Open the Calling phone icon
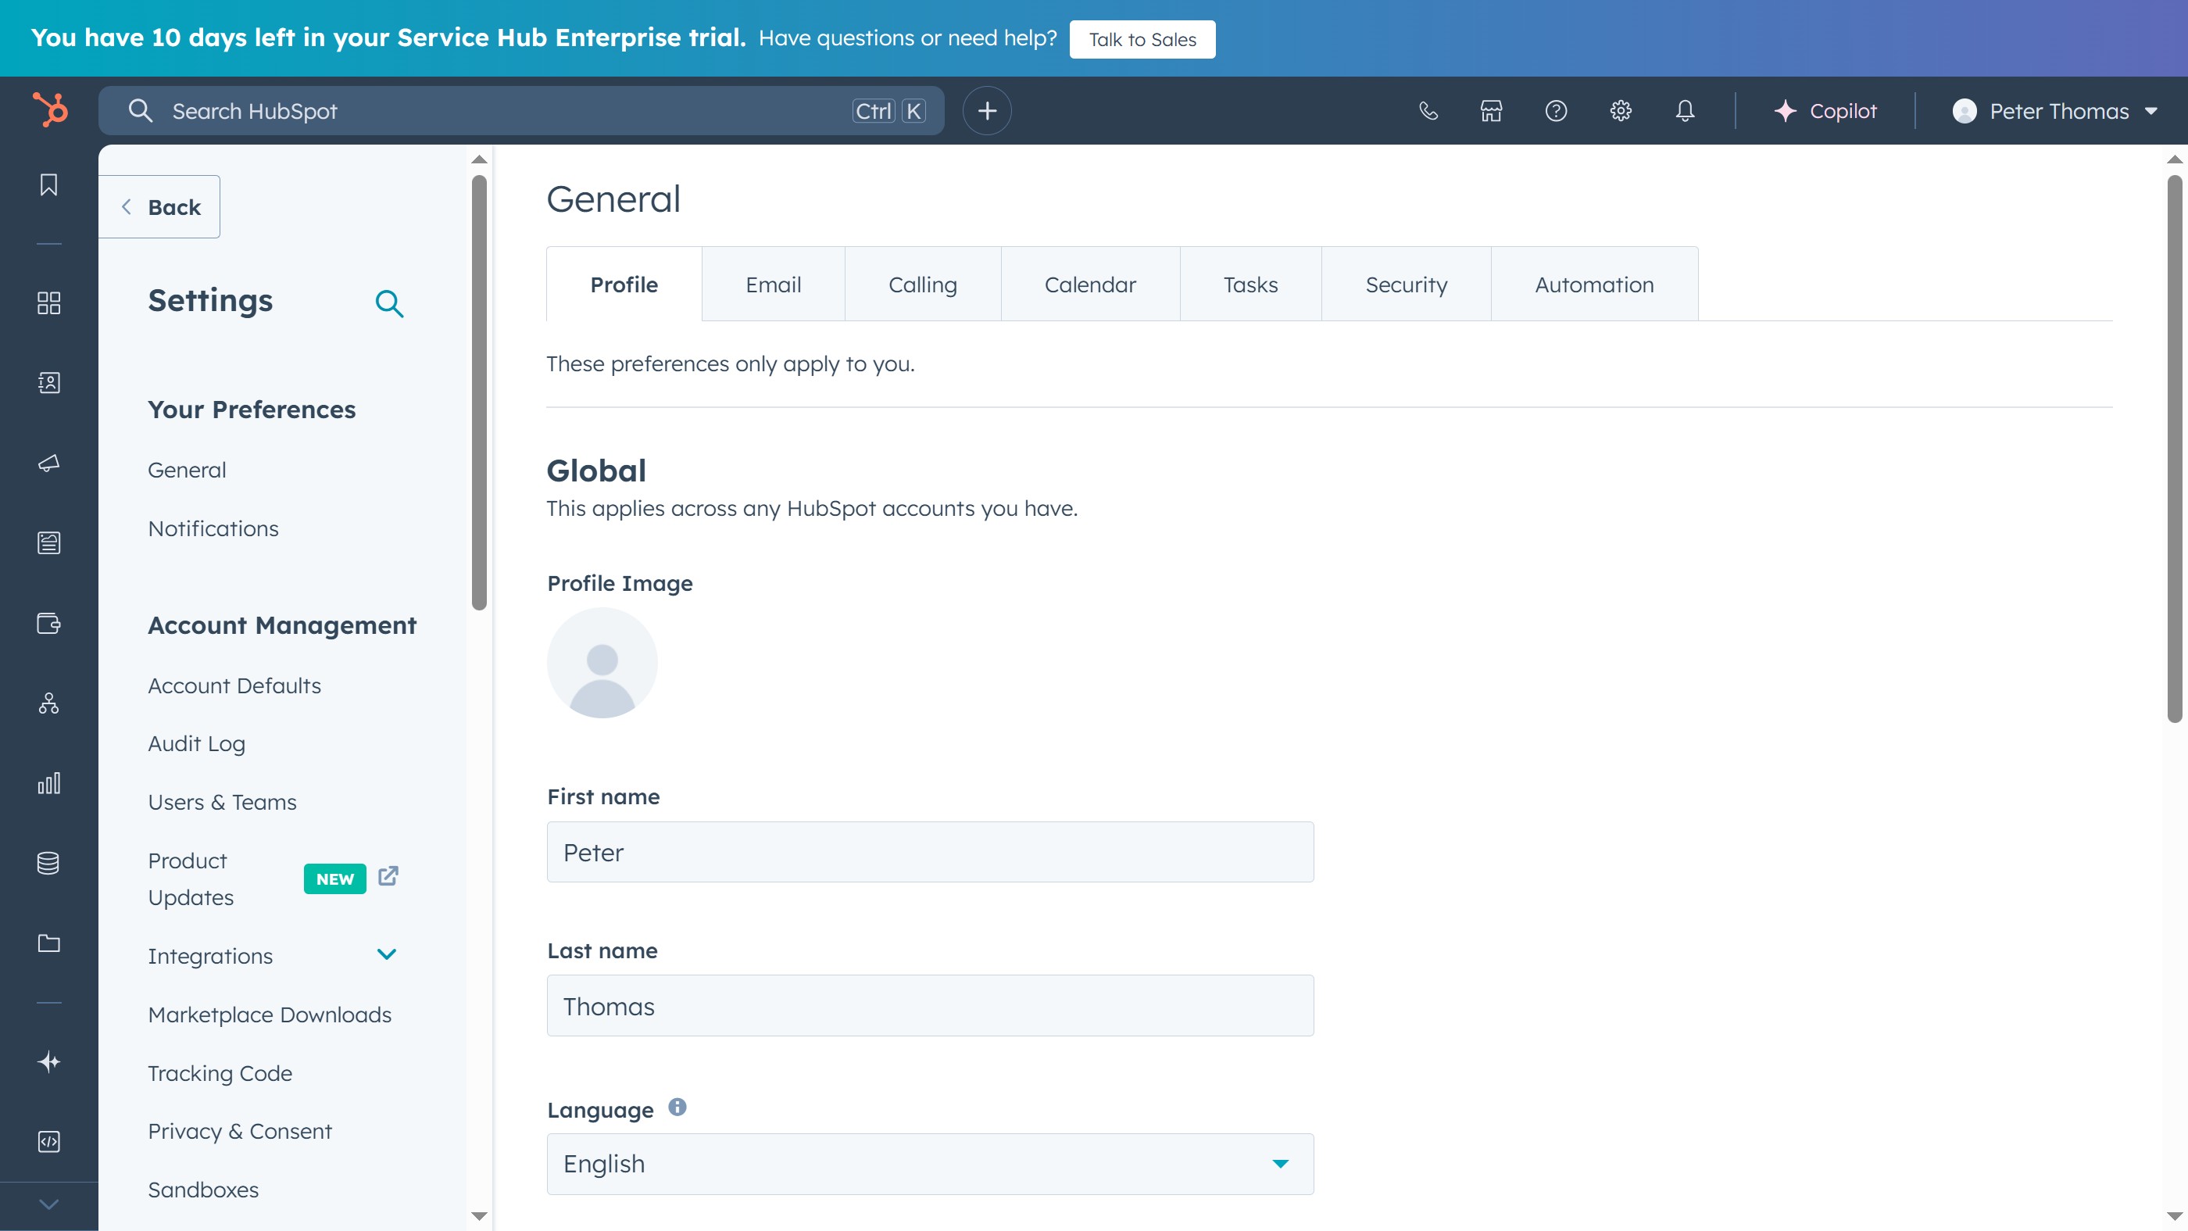The height and width of the screenshot is (1231, 2188). point(1428,110)
